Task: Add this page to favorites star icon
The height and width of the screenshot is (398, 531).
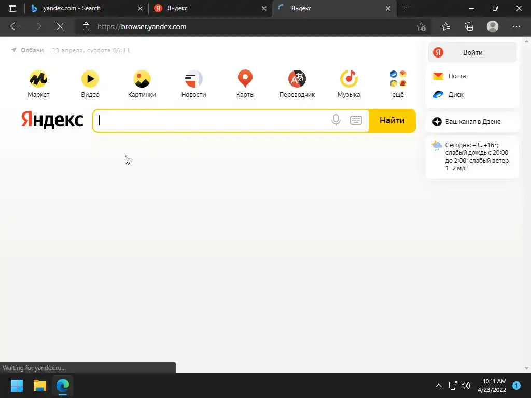Action: [x=421, y=26]
